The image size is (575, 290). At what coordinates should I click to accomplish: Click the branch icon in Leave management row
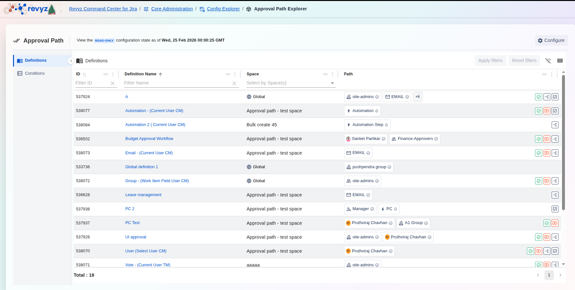[555, 195]
